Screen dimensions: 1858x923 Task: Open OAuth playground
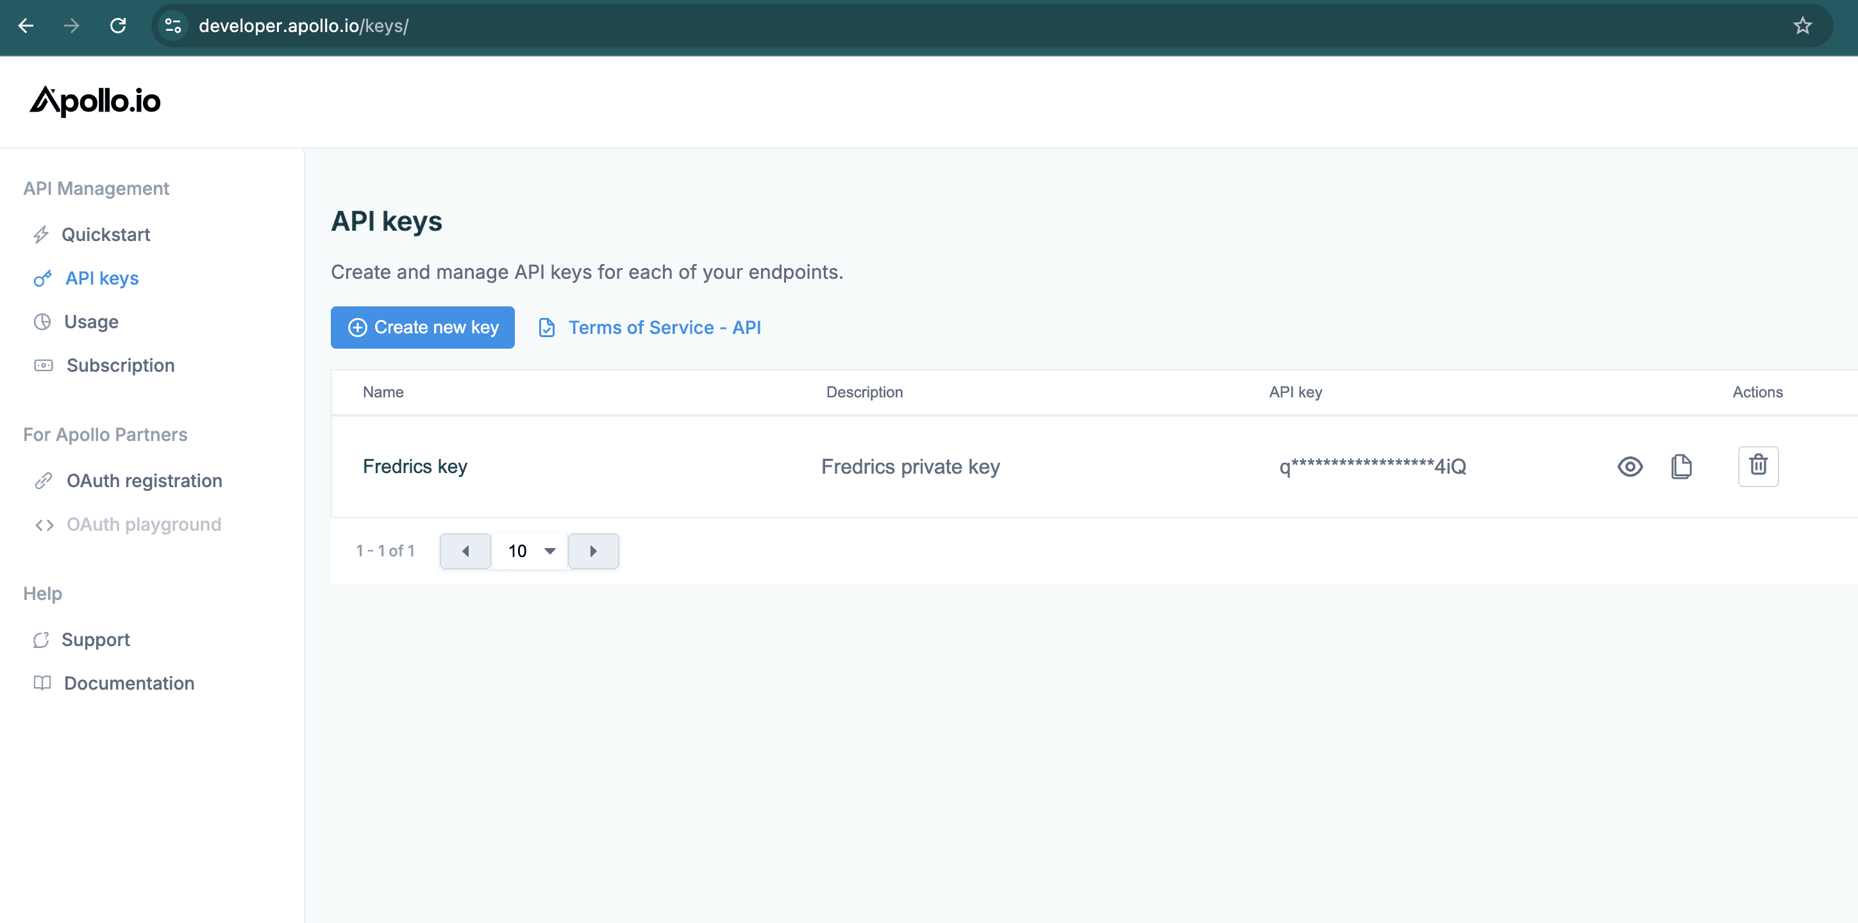point(144,524)
